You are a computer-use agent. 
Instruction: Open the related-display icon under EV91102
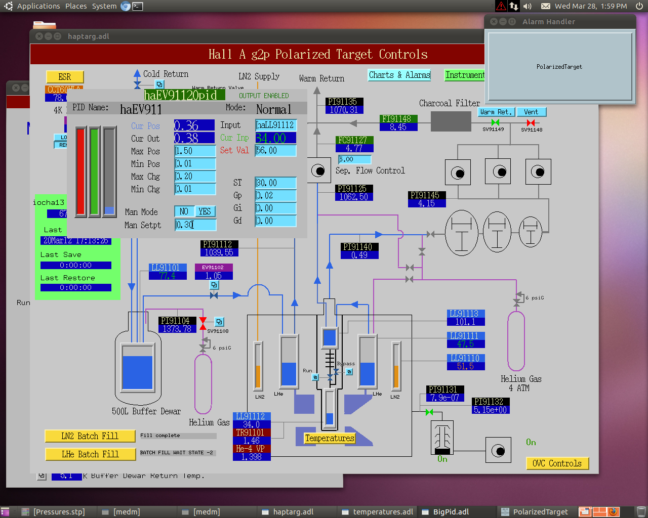pos(215,285)
